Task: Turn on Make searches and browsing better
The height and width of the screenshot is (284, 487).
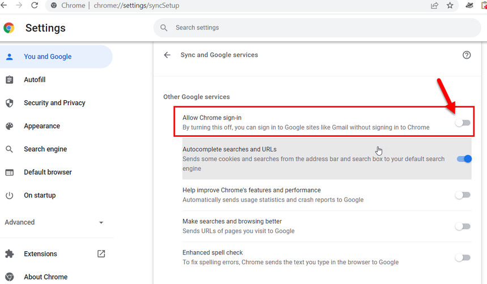Action: [463, 226]
